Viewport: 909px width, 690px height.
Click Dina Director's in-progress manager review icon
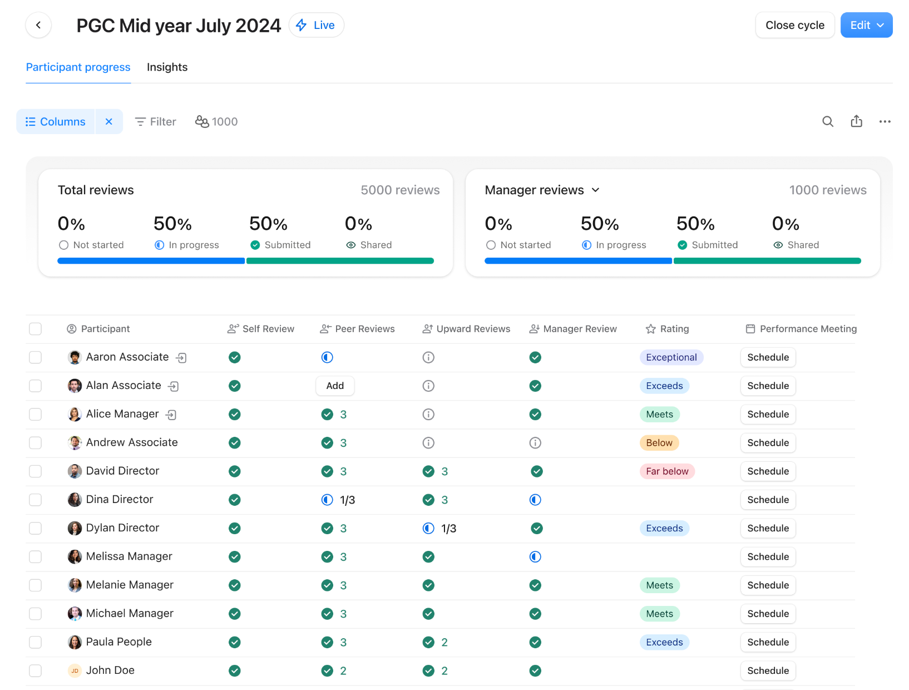[x=535, y=500]
